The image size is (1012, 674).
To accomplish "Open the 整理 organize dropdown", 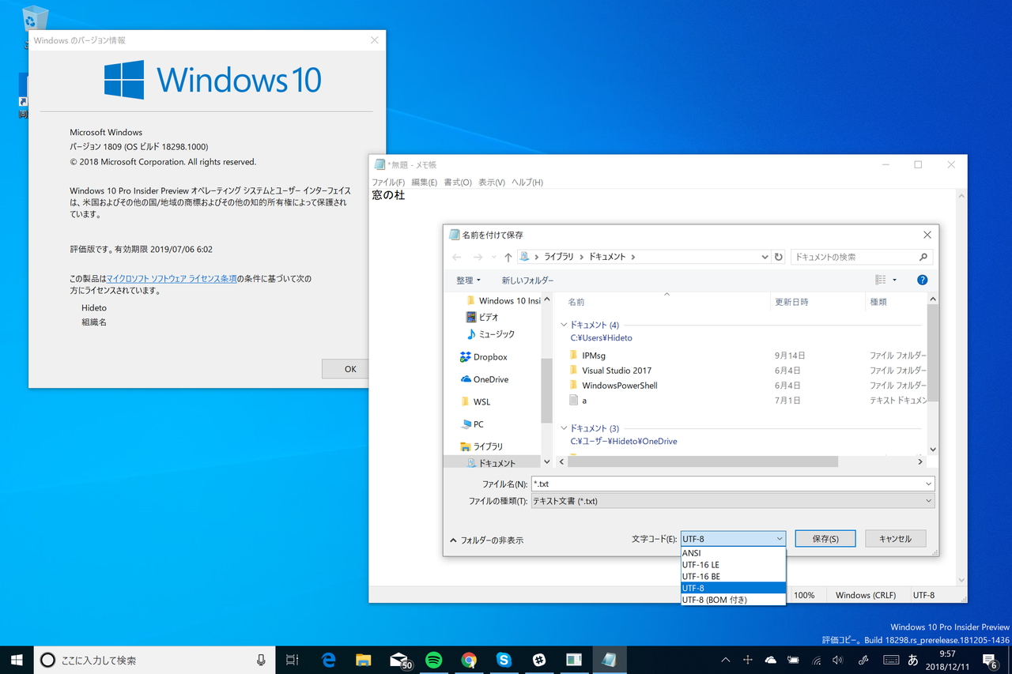I will point(468,279).
